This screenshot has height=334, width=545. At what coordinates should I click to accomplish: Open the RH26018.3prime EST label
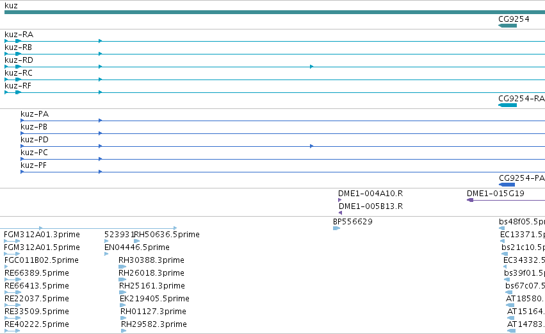pos(151,273)
